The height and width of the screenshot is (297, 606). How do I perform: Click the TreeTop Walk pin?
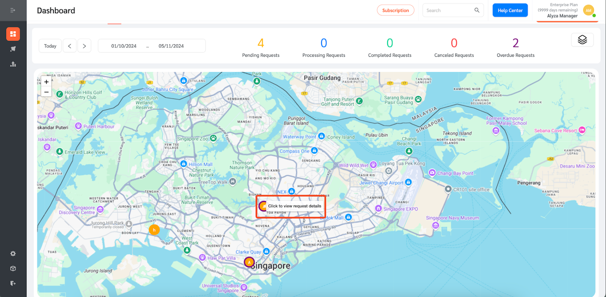[233, 181]
